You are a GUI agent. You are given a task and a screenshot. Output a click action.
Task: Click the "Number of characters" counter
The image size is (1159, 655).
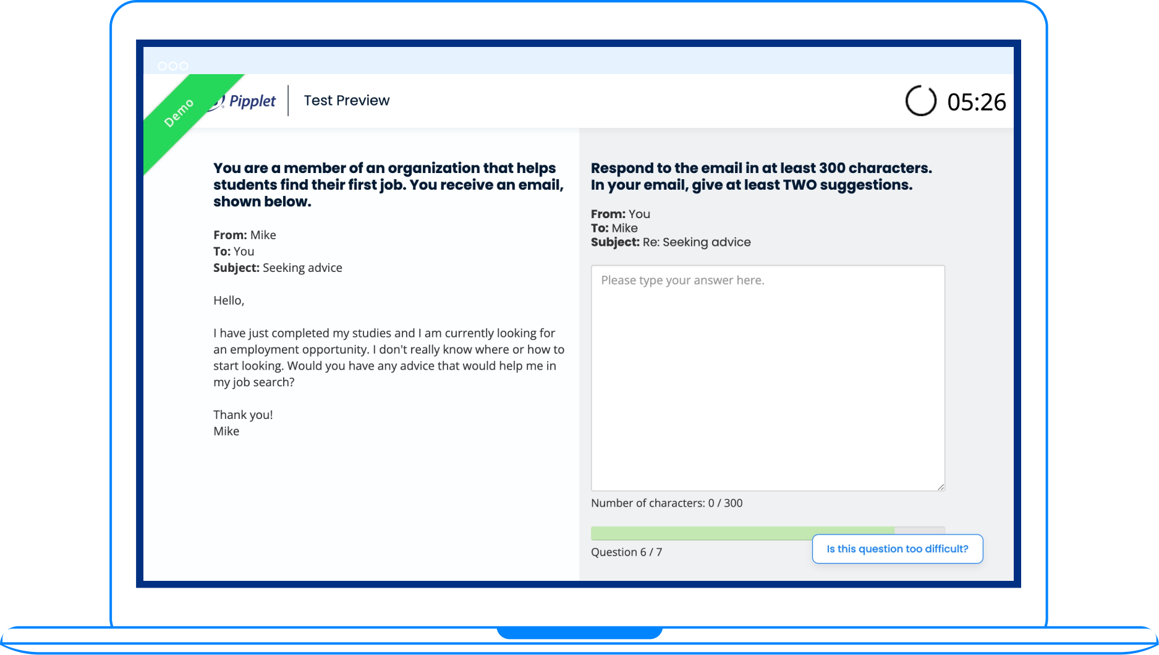pyautogui.click(x=666, y=503)
